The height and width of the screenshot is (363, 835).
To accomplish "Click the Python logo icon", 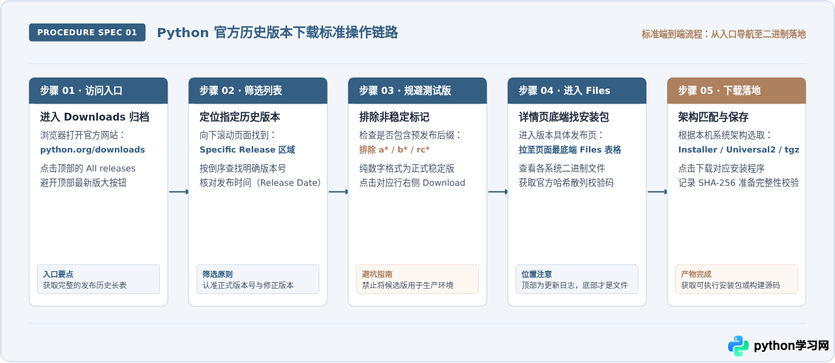I will [x=738, y=346].
